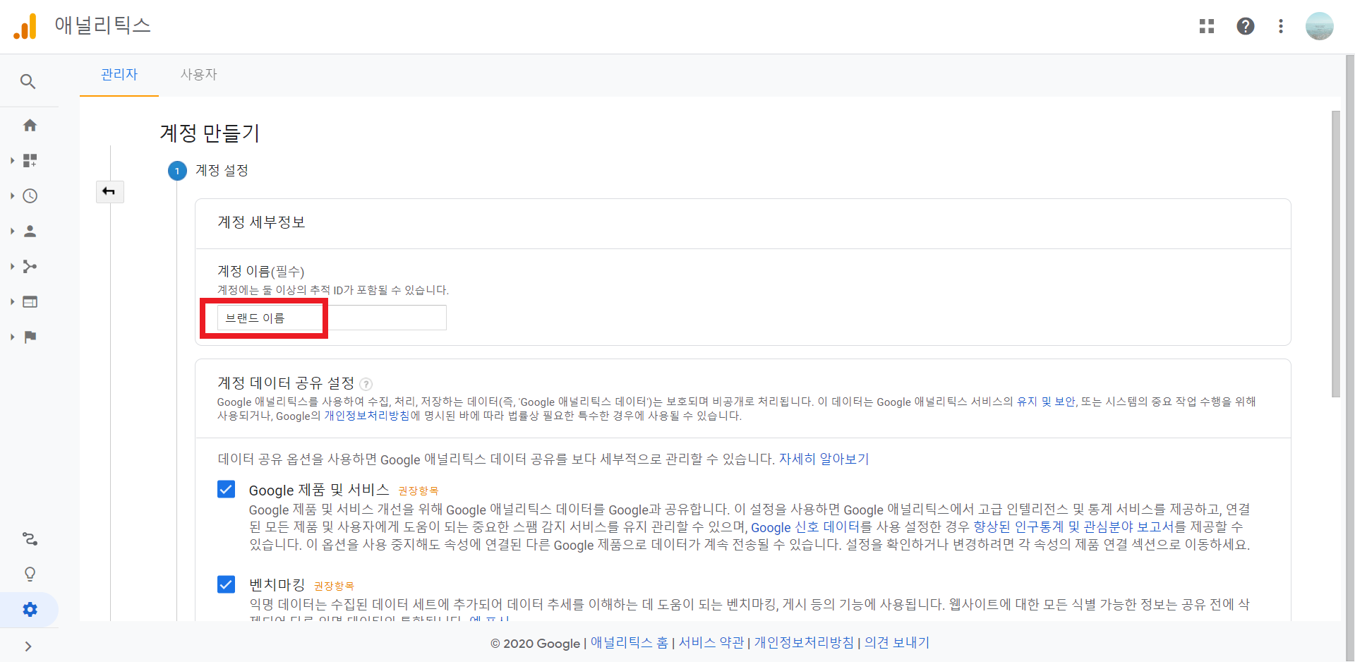Open the Attribution path icon
1355x662 pixels.
tap(30, 538)
